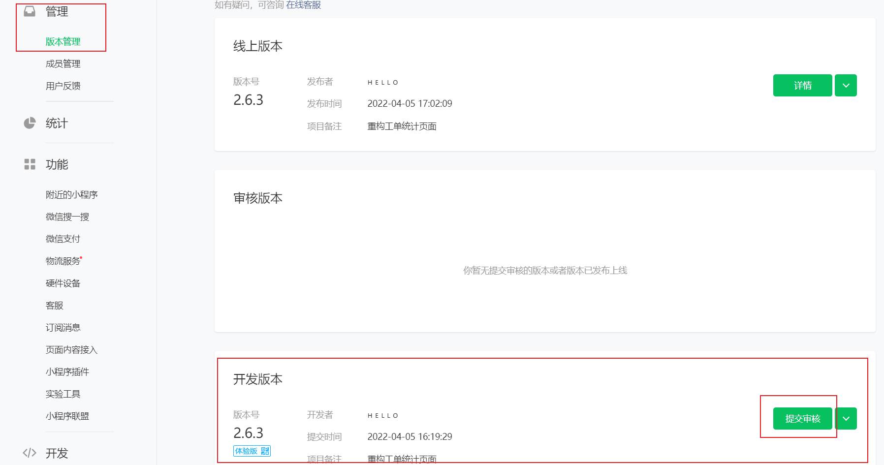Viewport: 884px width, 465px height.
Task: Click 提交审核 to submit for review
Action: point(802,419)
